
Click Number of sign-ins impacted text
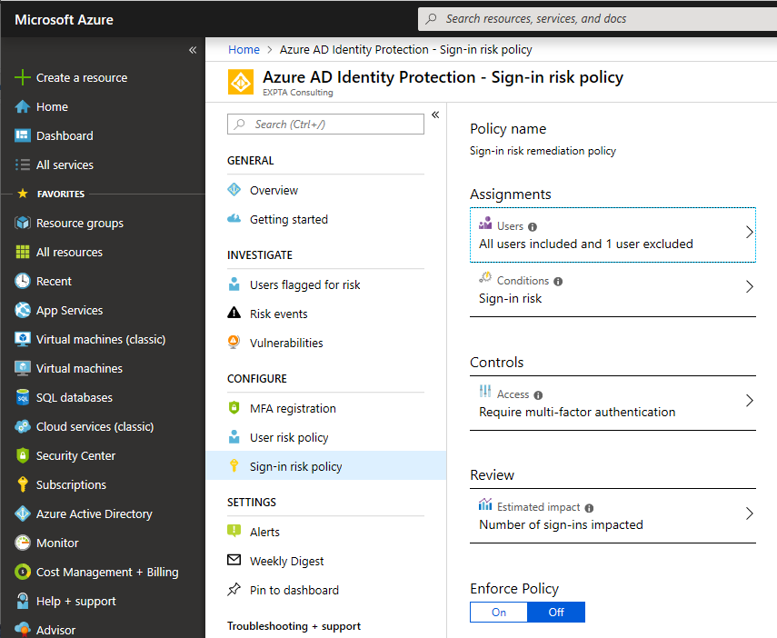561,524
